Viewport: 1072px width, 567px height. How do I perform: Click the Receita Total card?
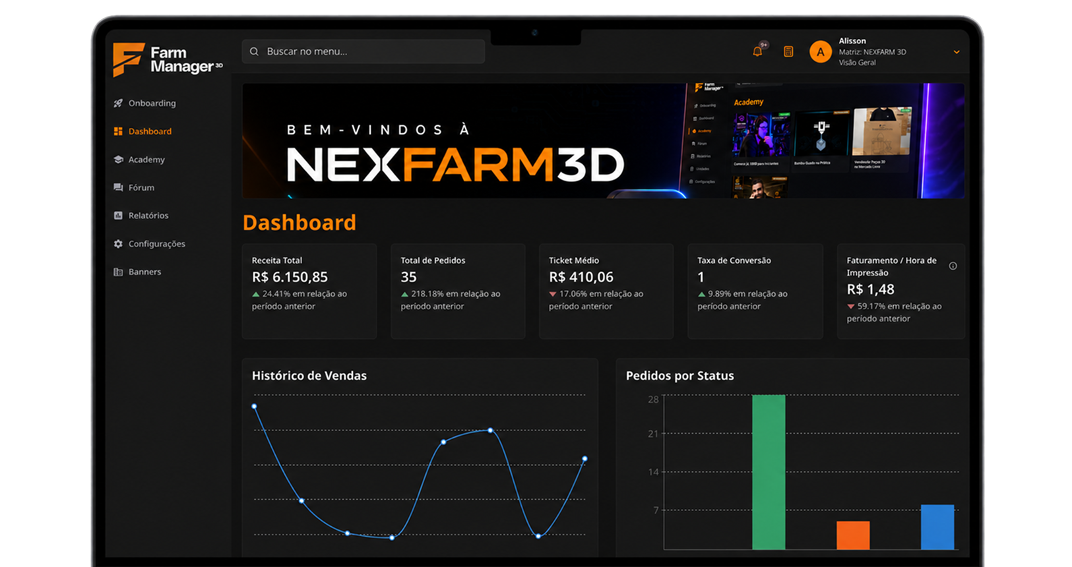pyautogui.click(x=309, y=291)
